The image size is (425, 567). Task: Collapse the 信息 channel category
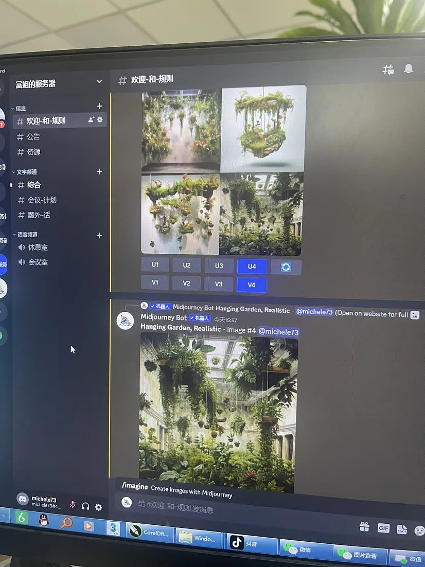click(x=19, y=108)
